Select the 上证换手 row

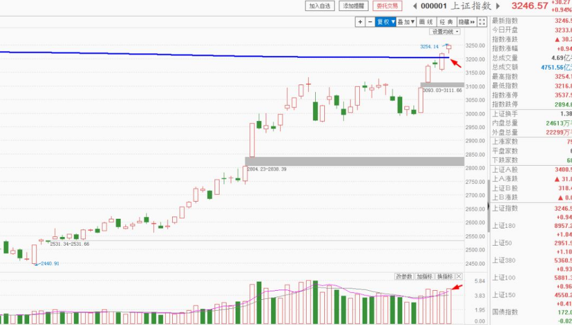[531, 114]
